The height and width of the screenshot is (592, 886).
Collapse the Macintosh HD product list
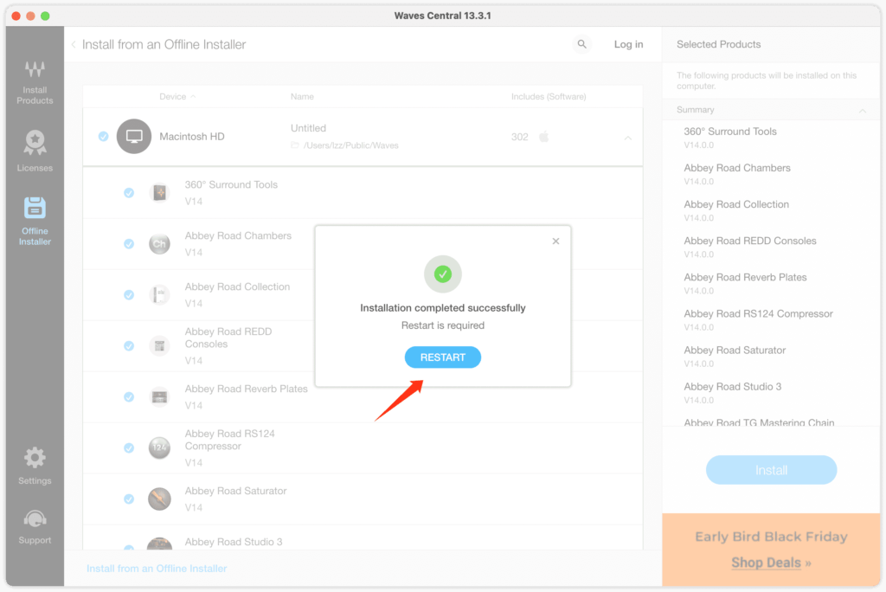click(627, 138)
